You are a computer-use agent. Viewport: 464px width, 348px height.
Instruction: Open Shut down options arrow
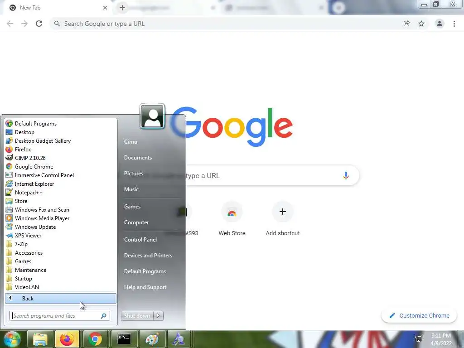[x=158, y=316]
